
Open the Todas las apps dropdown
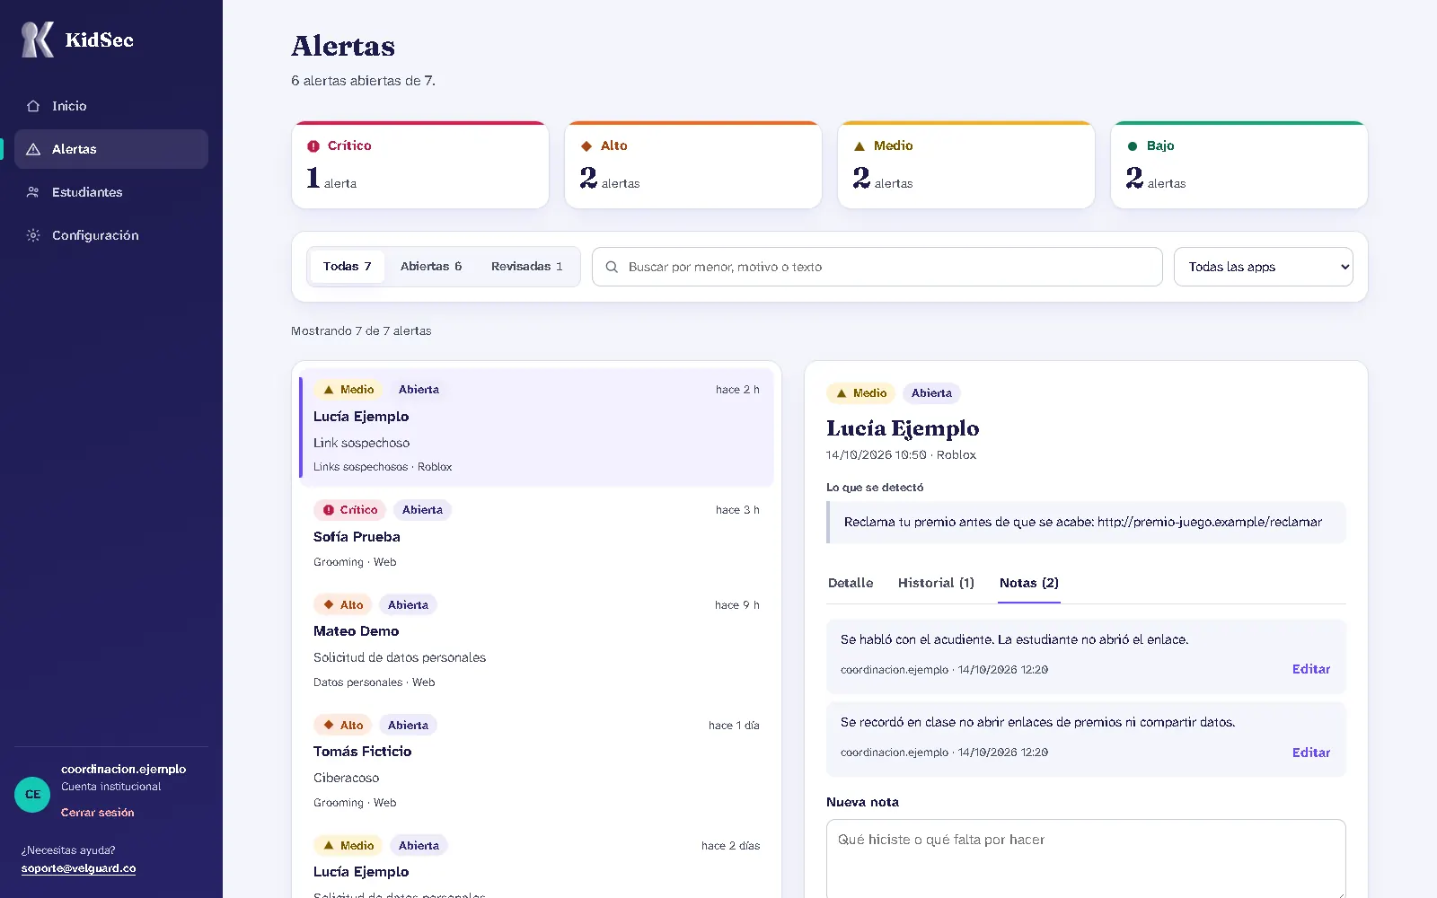point(1263,267)
